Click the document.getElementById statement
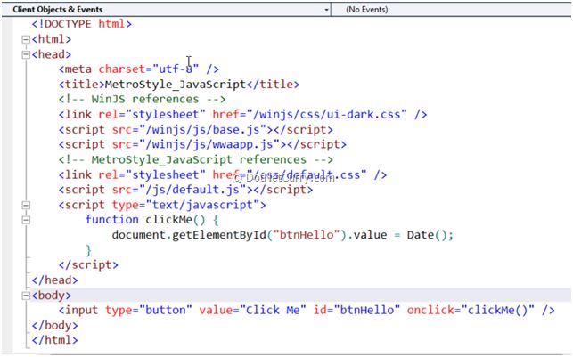Viewport: 573px width, 357px height. [282, 235]
